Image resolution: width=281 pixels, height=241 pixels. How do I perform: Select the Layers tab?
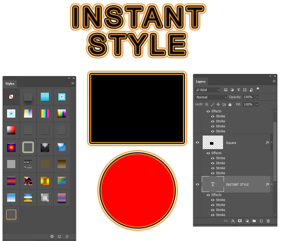pyautogui.click(x=200, y=82)
